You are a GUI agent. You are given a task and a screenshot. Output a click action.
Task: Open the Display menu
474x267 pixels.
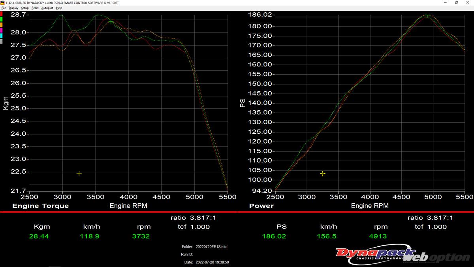pos(13,8)
